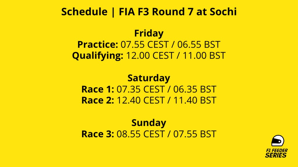The height and width of the screenshot is (167, 298).
Task: Click the Schedule FIA F3 Round 7 title
Action: coord(149,12)
